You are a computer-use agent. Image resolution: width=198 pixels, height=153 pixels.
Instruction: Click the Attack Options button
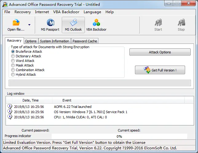point(160,52)
